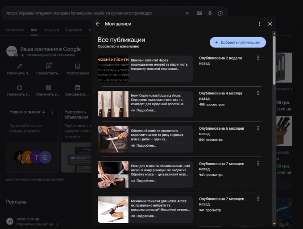The image size is (303, 229).
Task: Clear the search query with the X icon
Action: click(187, 13)
